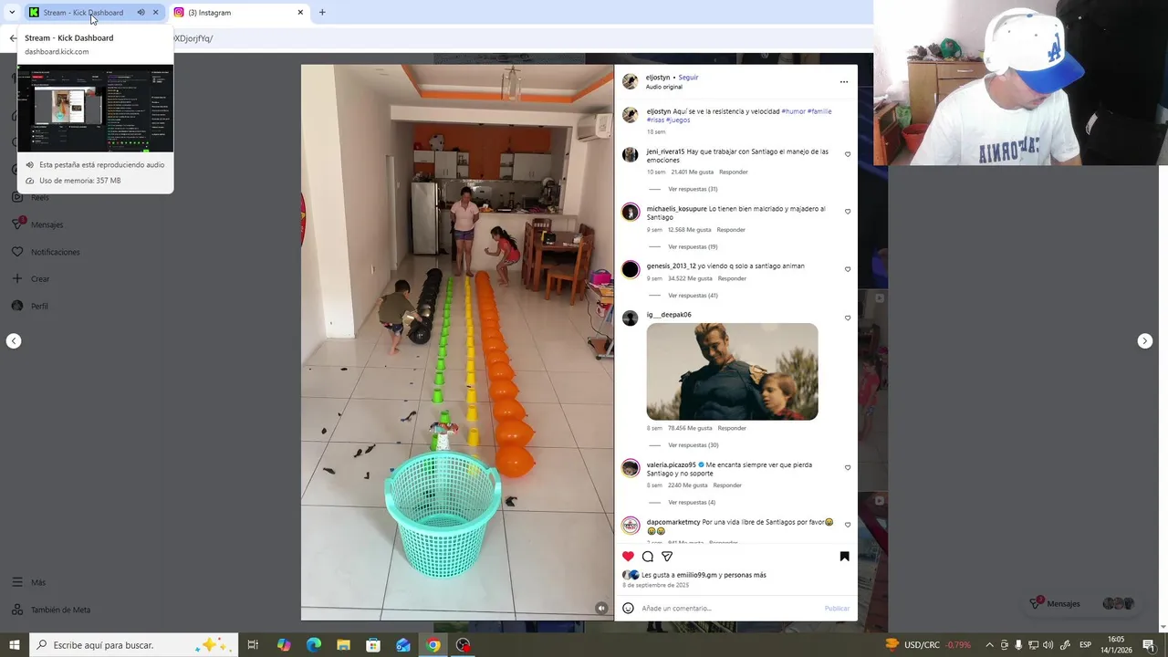Follow eljostyn via the Seguir link
The image size is (1168, 657).
688,78
